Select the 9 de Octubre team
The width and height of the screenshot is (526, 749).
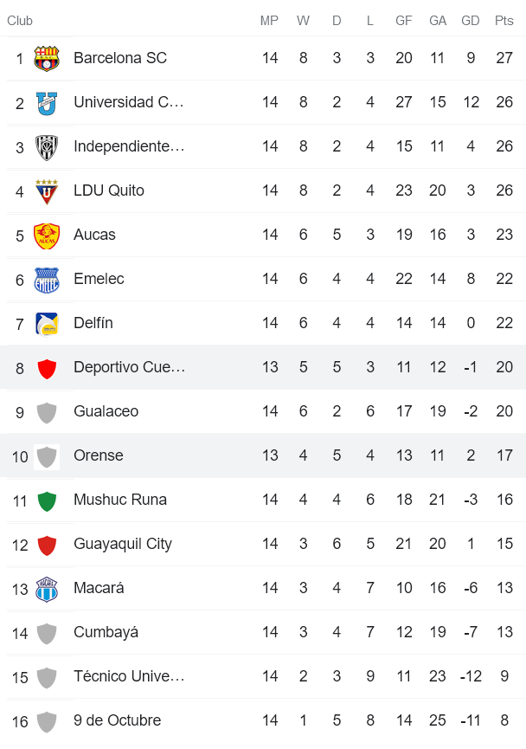pos(117,720)
